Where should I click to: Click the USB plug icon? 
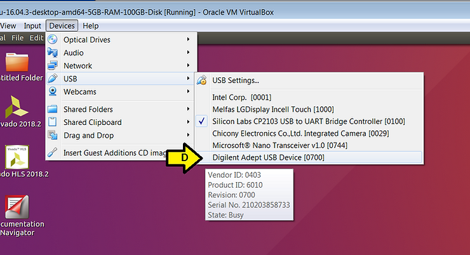click(x=53, y=79)
